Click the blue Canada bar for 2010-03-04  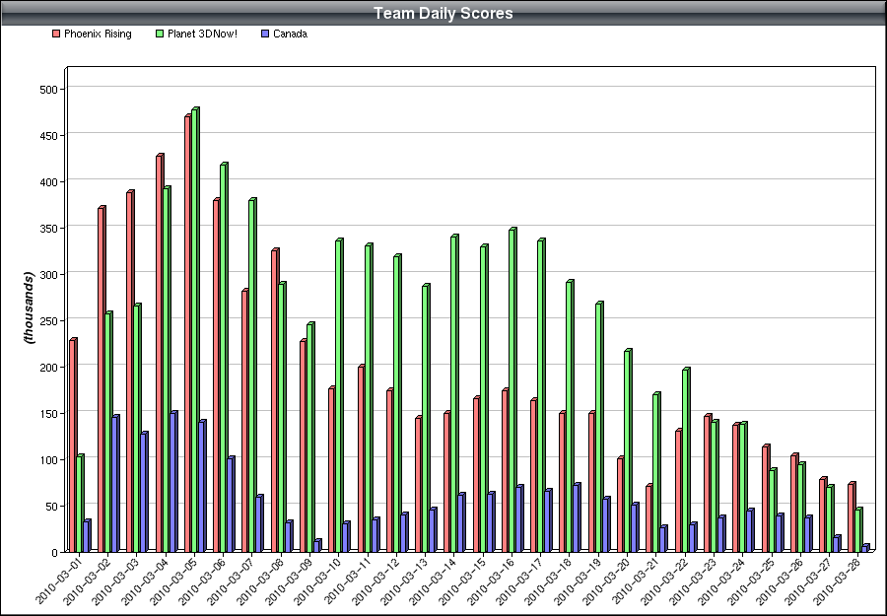tap(173, 481)
